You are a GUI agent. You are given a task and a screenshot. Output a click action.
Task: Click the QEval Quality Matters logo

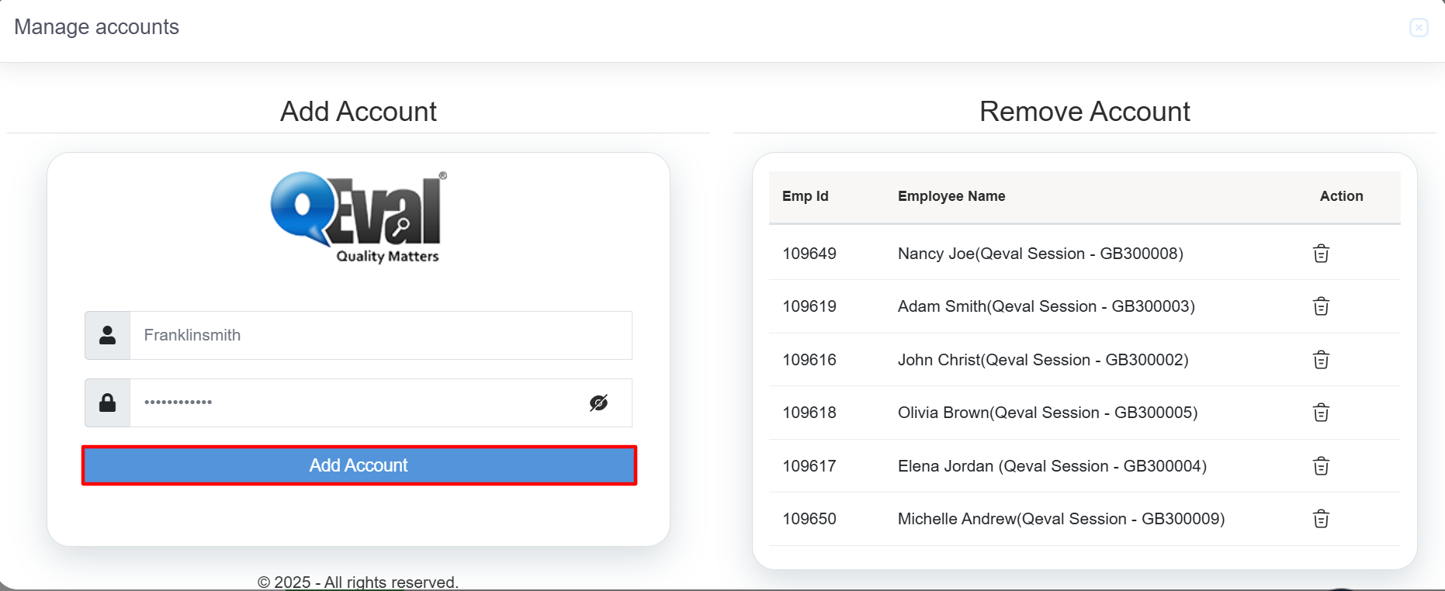pos(359,217)
